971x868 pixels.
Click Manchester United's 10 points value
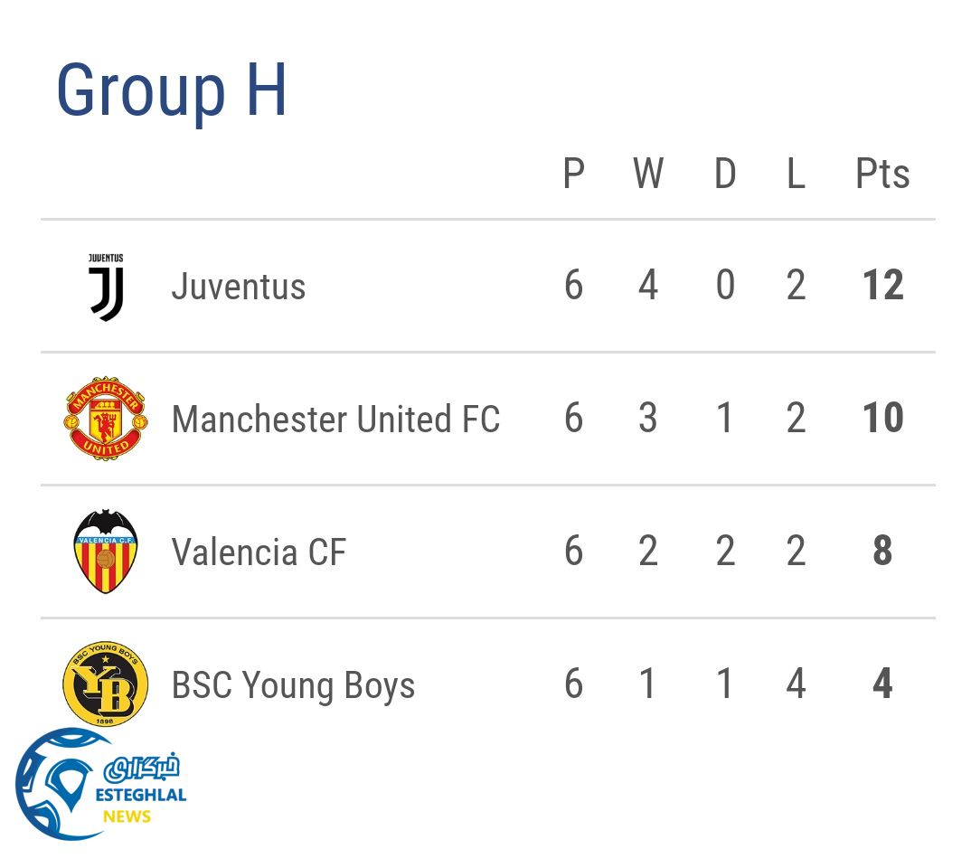coord(882,419)
